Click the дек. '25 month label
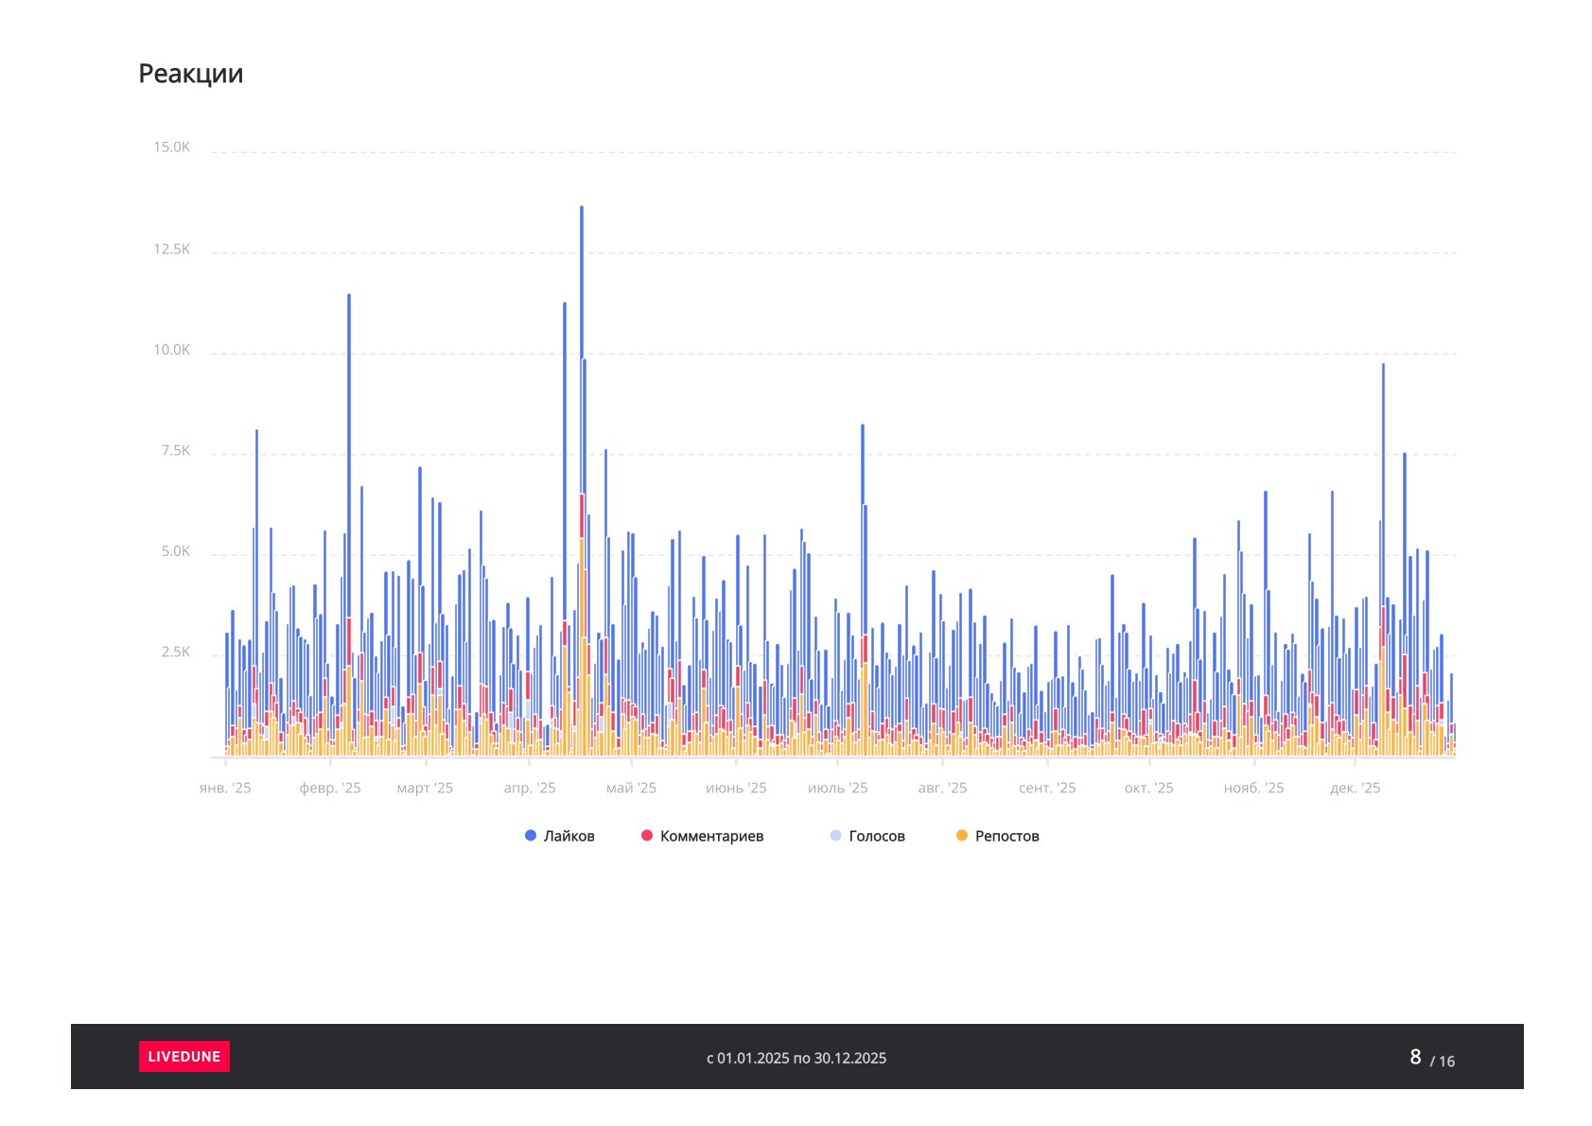Viewport: 1592px width, 1126px height. 1355,788
